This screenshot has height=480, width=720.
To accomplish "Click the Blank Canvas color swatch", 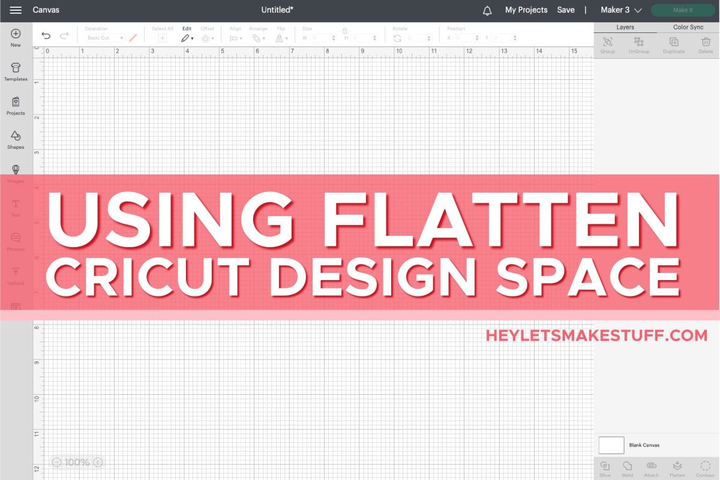I will 611,445.
